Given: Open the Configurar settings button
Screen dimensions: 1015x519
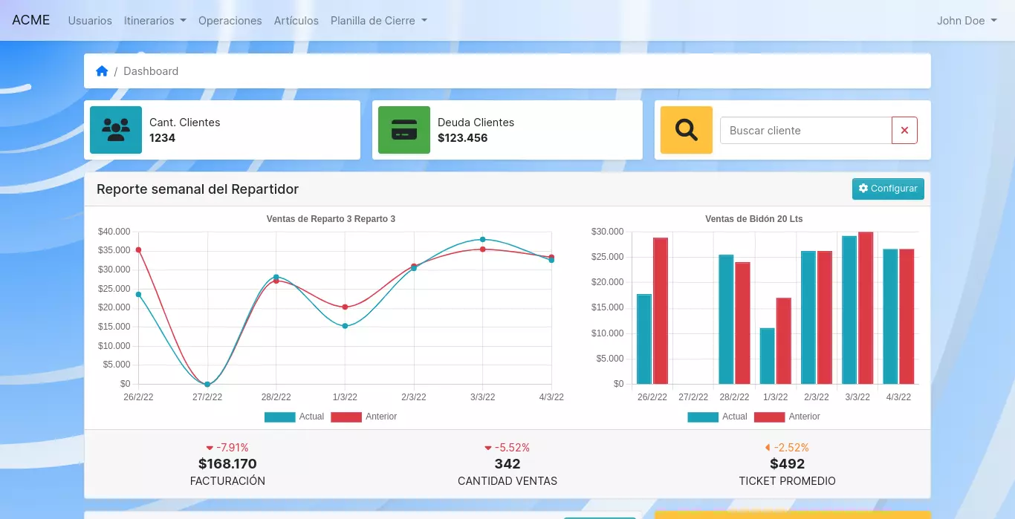Looking at the screenshot, I should [888, 189].
